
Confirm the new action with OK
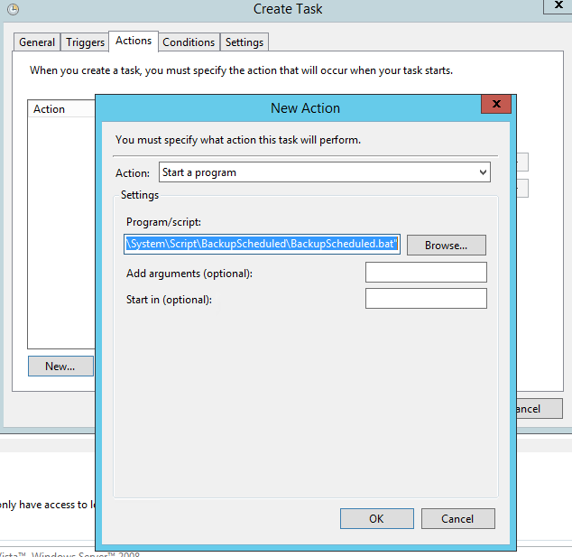click(376, 518)
